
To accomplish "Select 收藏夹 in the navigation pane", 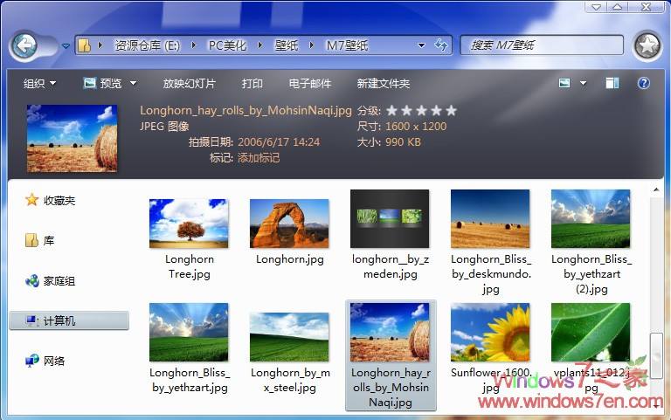I will pos(50,200).
